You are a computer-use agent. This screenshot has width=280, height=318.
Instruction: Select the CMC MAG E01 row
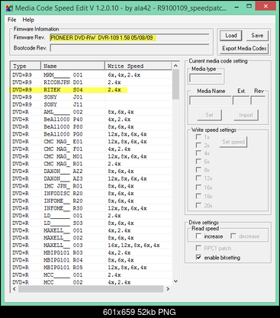[92, 141]
